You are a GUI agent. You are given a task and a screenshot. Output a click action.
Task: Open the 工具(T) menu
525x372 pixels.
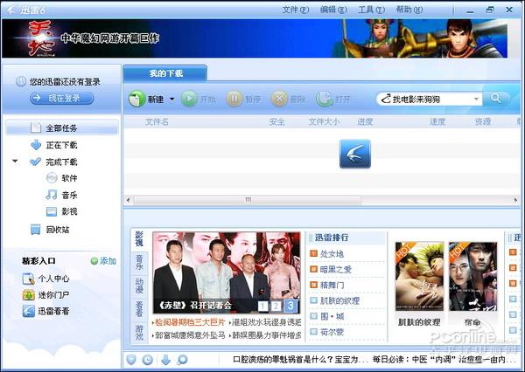pos(371,10)
